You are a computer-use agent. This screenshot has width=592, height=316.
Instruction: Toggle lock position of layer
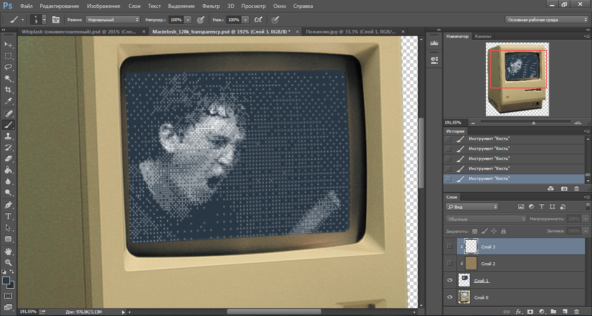click(494, 231)
